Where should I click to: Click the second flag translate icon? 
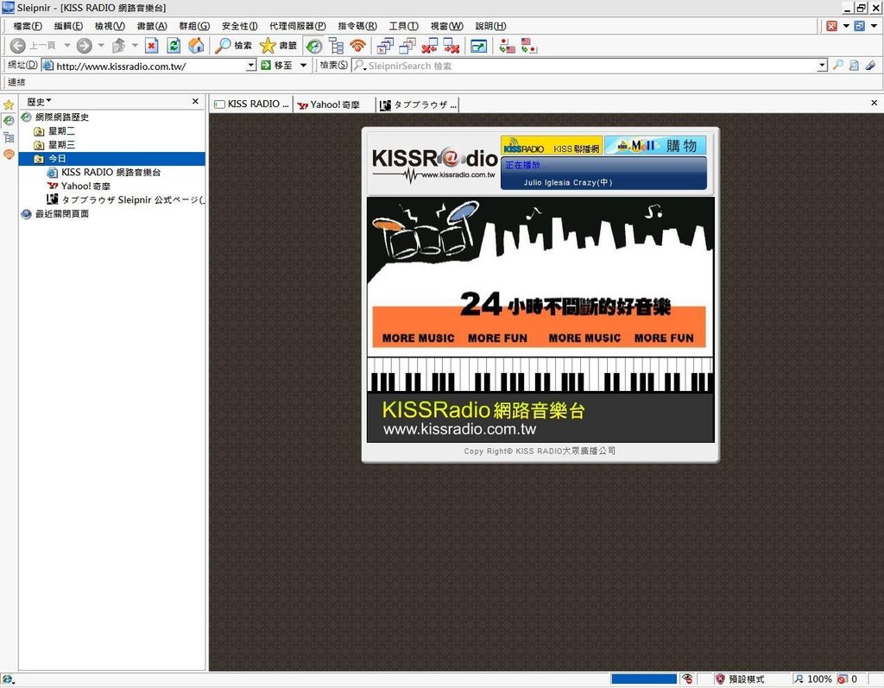click(x=529, y=46)
